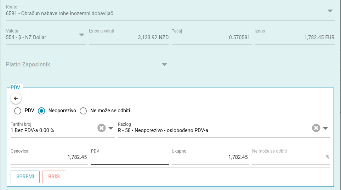Click the back arrow in PDV section
Image resolution: width=341 pixels, height=190 pixels.
tap(16, 99)
